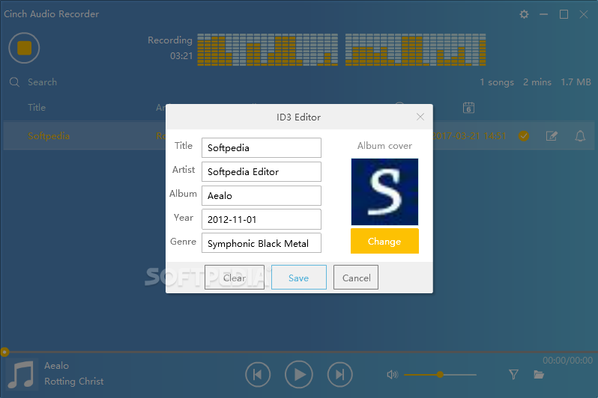The image size is (598, 398).
Task: Click the Clear button
Action: (x=234, y=278)
